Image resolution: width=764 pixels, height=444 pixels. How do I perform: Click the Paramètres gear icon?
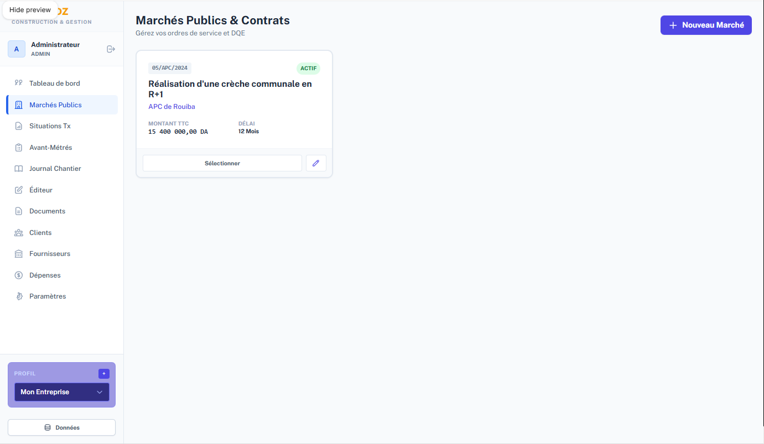coord(18,296)
